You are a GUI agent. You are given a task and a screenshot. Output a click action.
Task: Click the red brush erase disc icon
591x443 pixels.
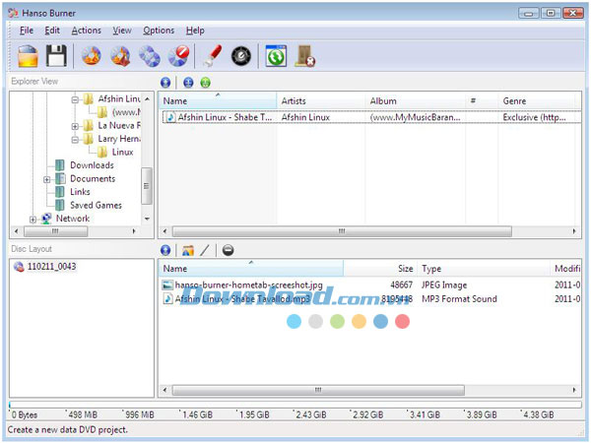coord(210,56)
